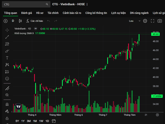Toggle stay in drawing mode pencil-lock

7,111
